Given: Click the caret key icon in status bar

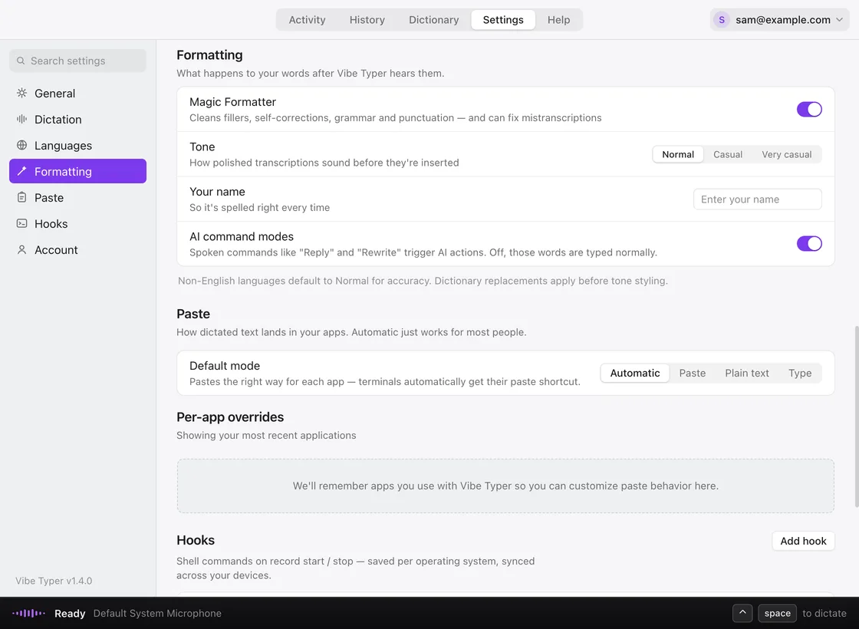Looking at the screenshot, I should tap(742, 613).
